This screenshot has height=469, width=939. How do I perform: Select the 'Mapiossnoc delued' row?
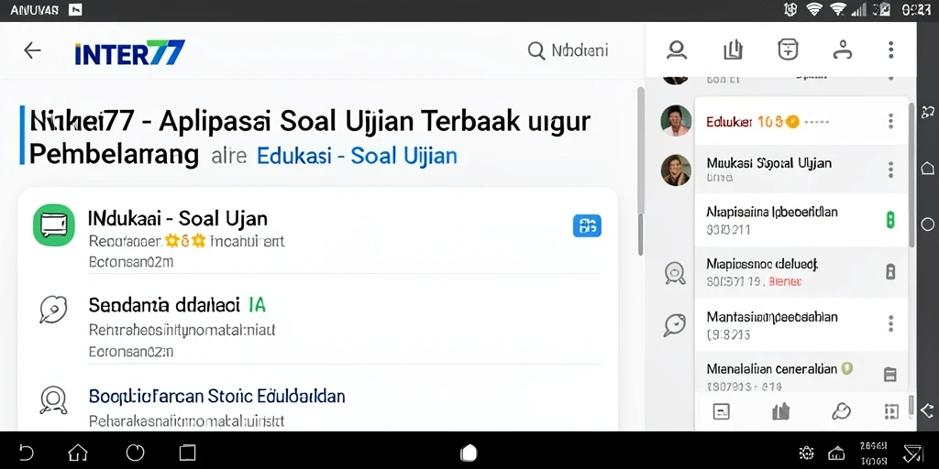coord(801,271)
